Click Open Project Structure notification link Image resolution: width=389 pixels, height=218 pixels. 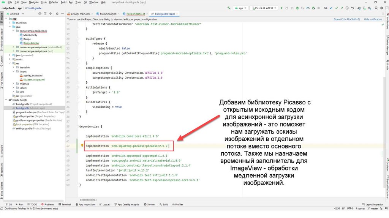pyautogui.click(x=346, y=19)
